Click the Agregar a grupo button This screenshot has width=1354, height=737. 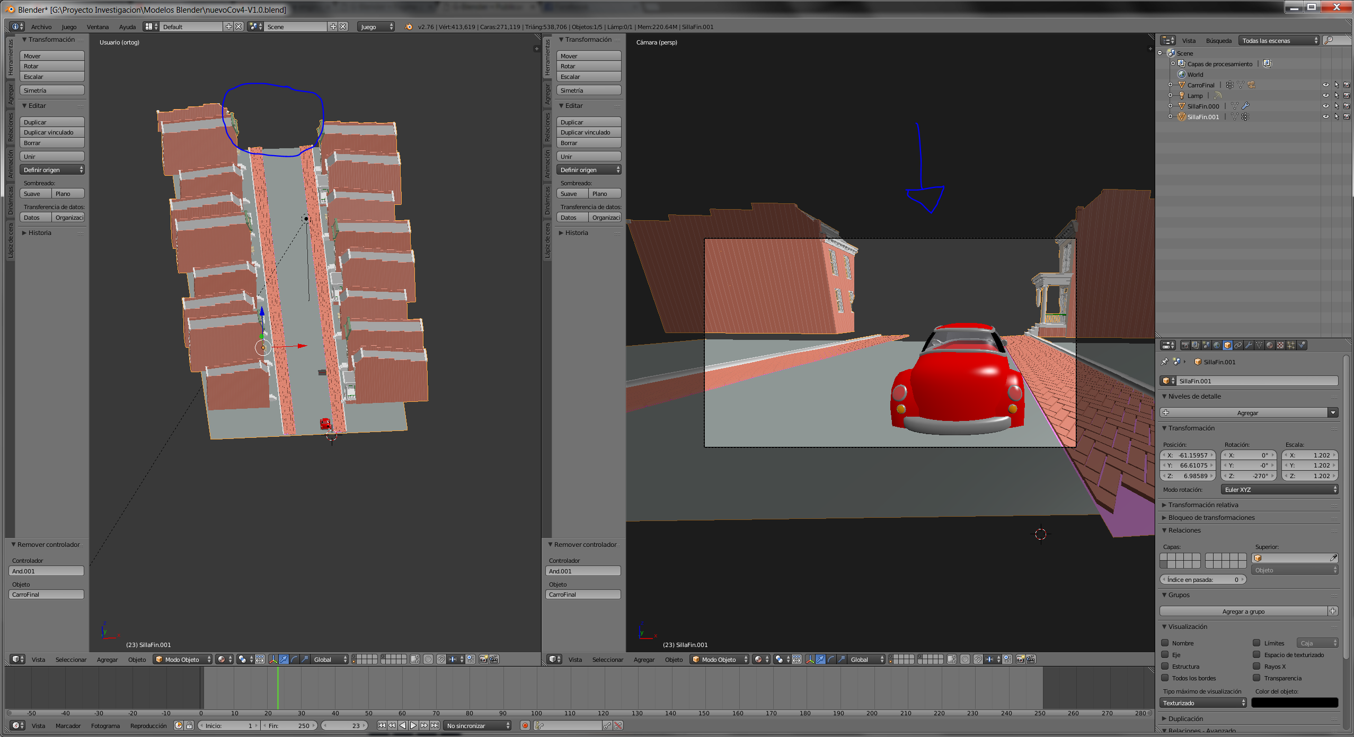(1243, 611)
